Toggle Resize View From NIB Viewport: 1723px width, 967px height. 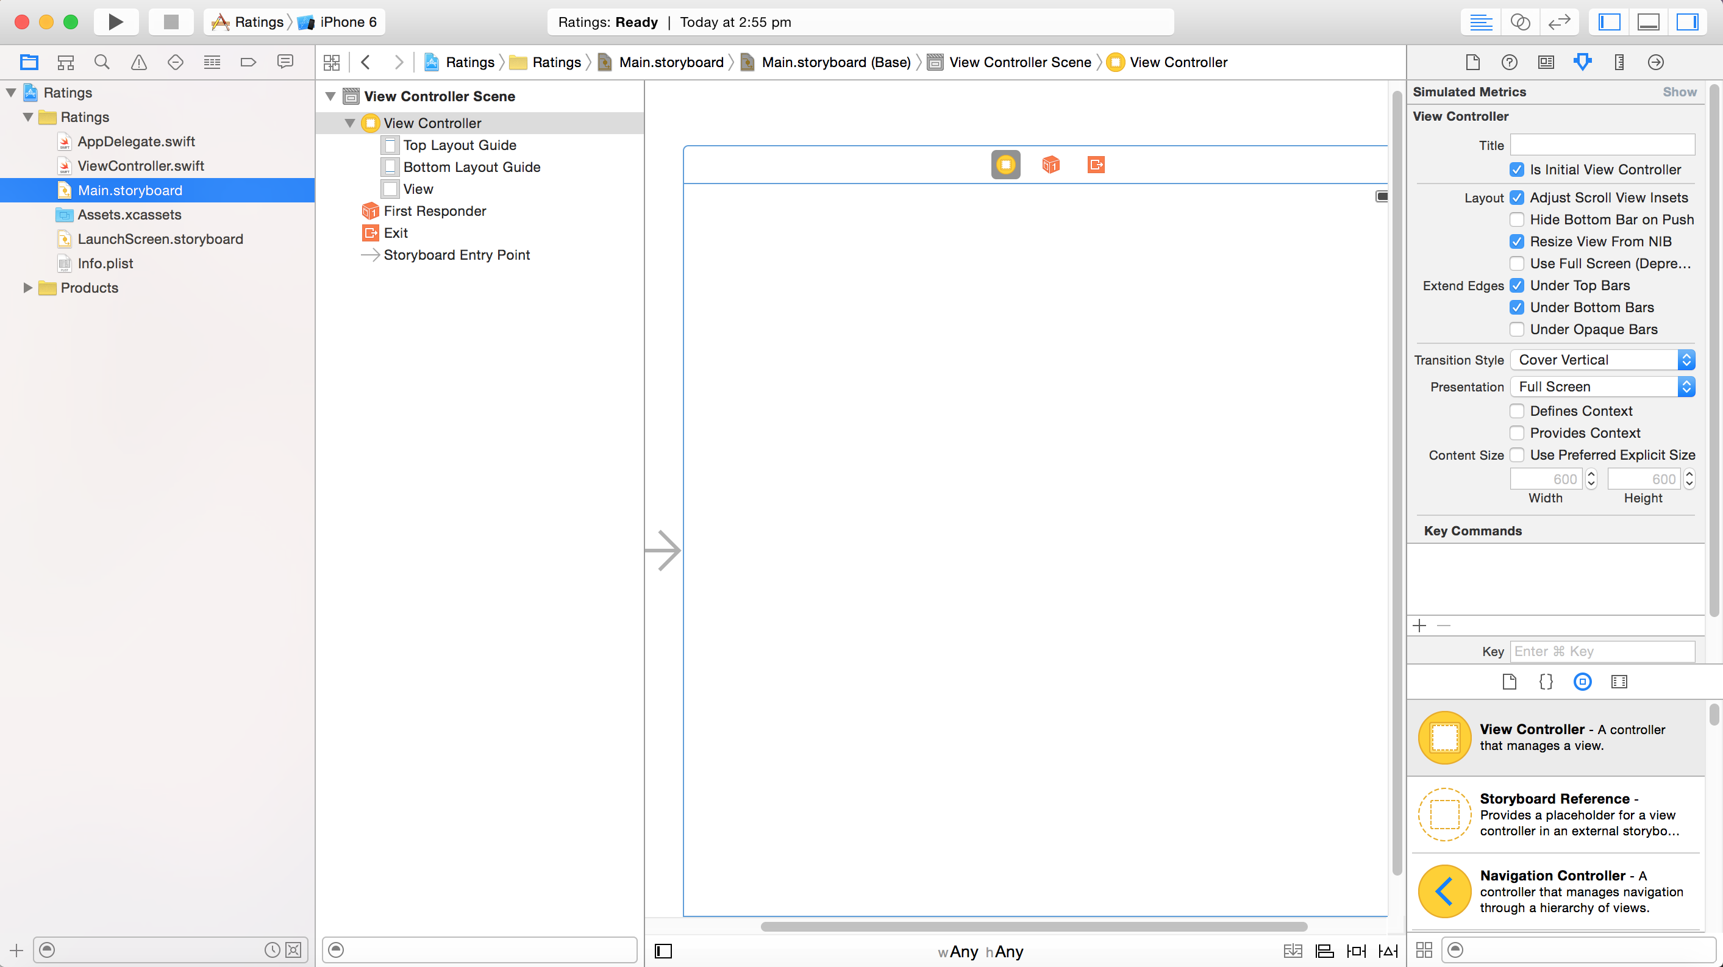(x=1517, y=242)
